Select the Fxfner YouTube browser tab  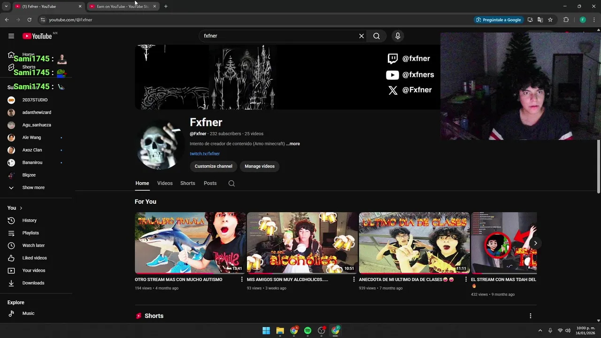coord(48,6)
